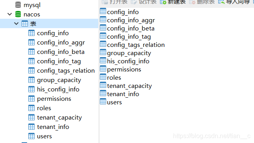Click the config_info_beta table icon in tree

(31, 52)
